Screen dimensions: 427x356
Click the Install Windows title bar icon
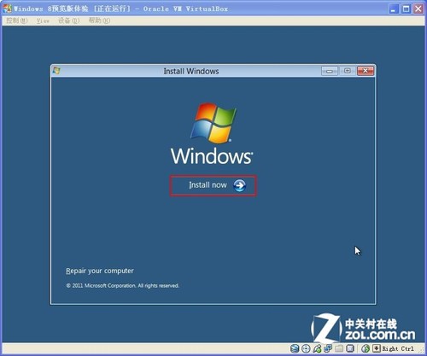click(x=56, y=71)
